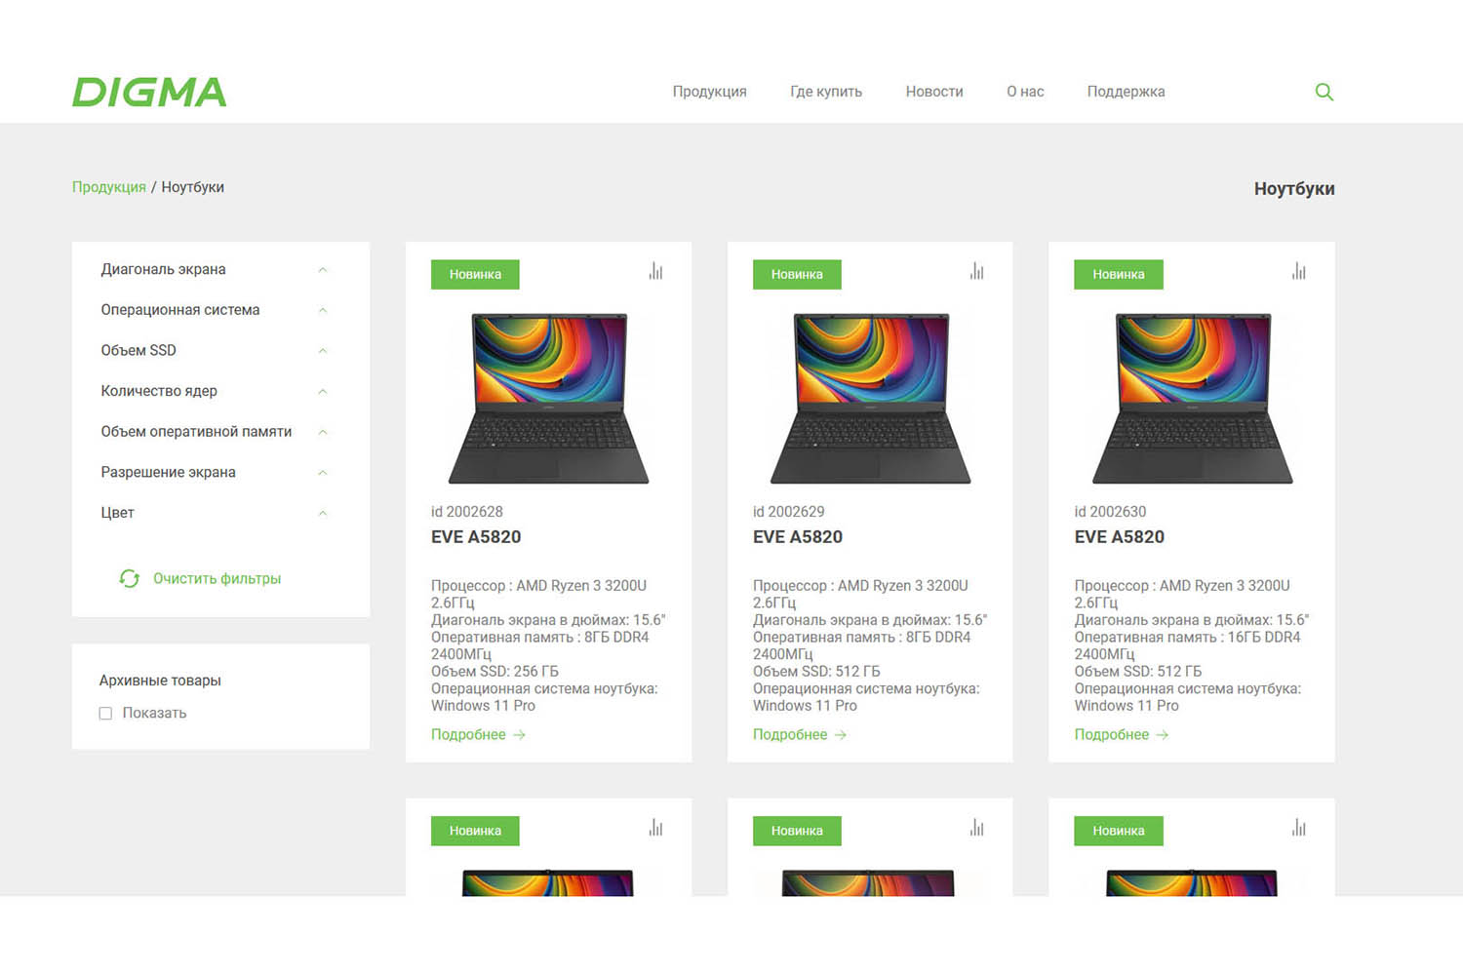Screen dimensions: 1463x974
Task: Add laptop id 2002628 to comparison
Action: 655,272
